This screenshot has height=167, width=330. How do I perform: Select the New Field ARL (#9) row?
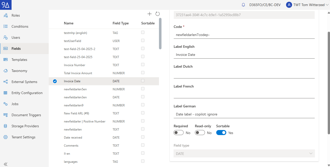tap(104, 113)
